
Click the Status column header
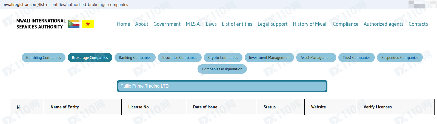click(x=281, y=107)
